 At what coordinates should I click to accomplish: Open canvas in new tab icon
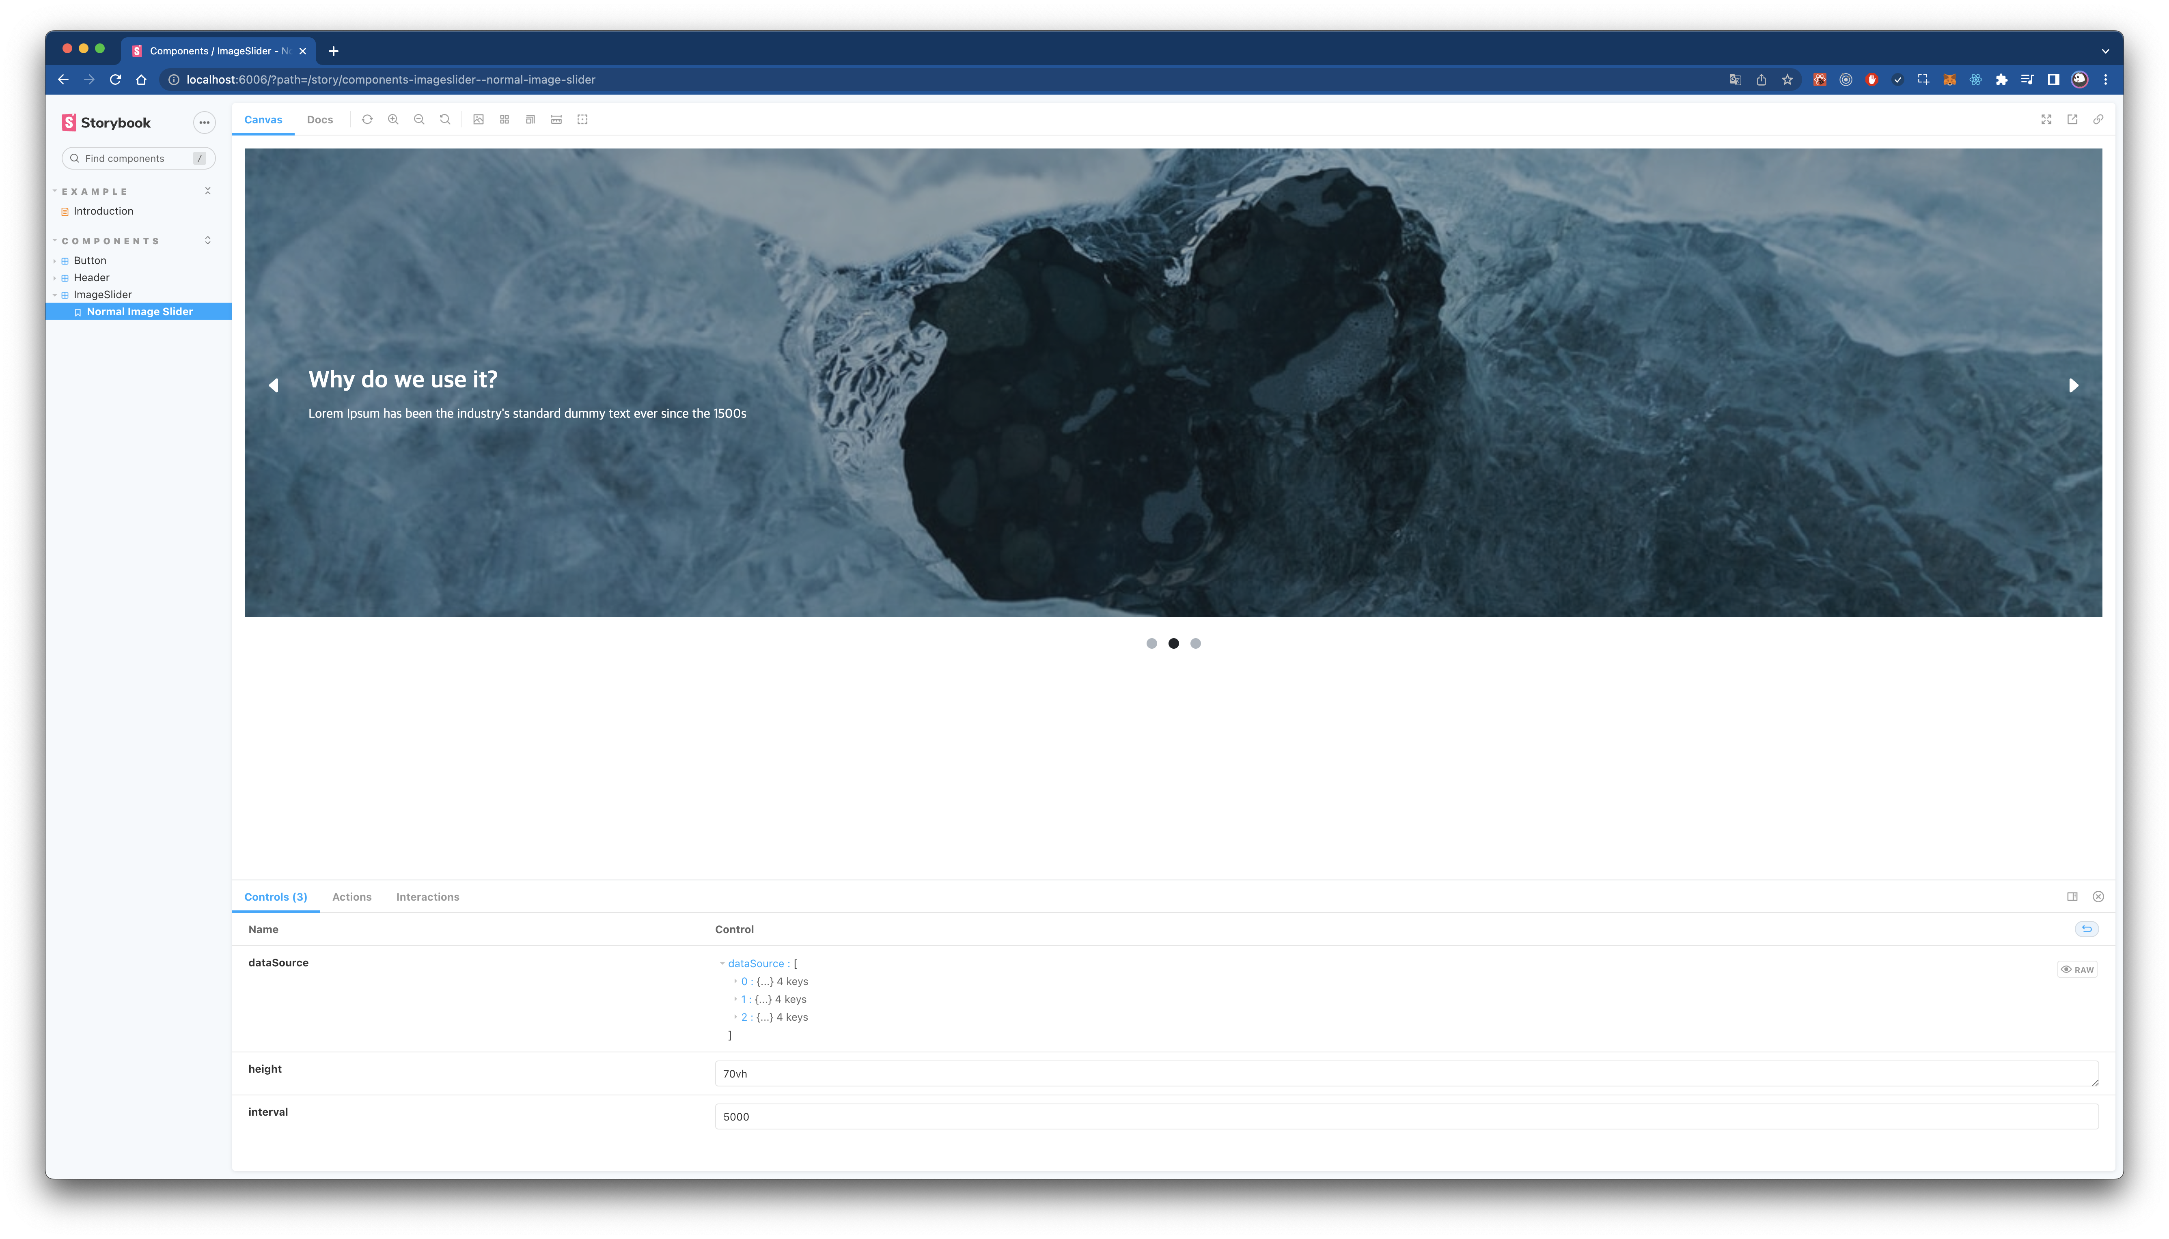[x=2073, y=120]
